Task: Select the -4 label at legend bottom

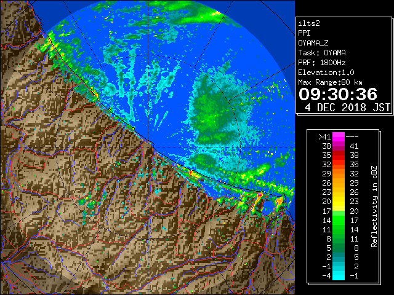Action: point(326,276)
